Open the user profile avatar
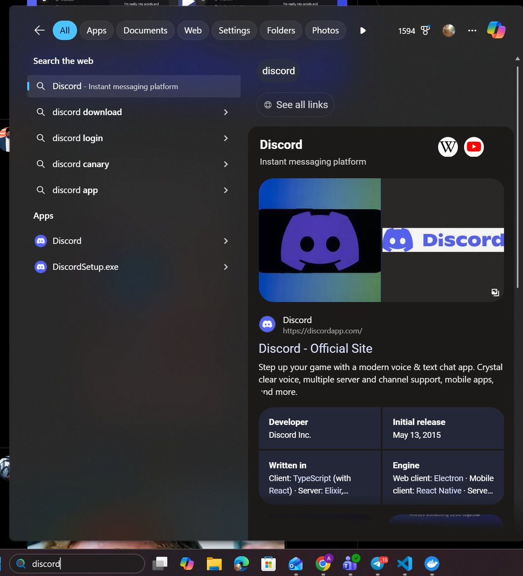 tap(449, 31)
